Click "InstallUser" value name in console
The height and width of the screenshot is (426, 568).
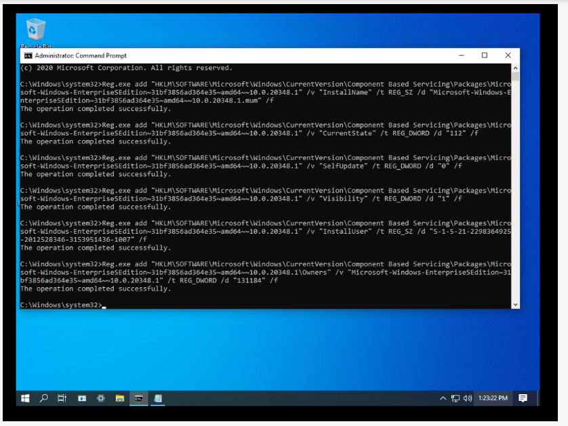coord(345,231)
